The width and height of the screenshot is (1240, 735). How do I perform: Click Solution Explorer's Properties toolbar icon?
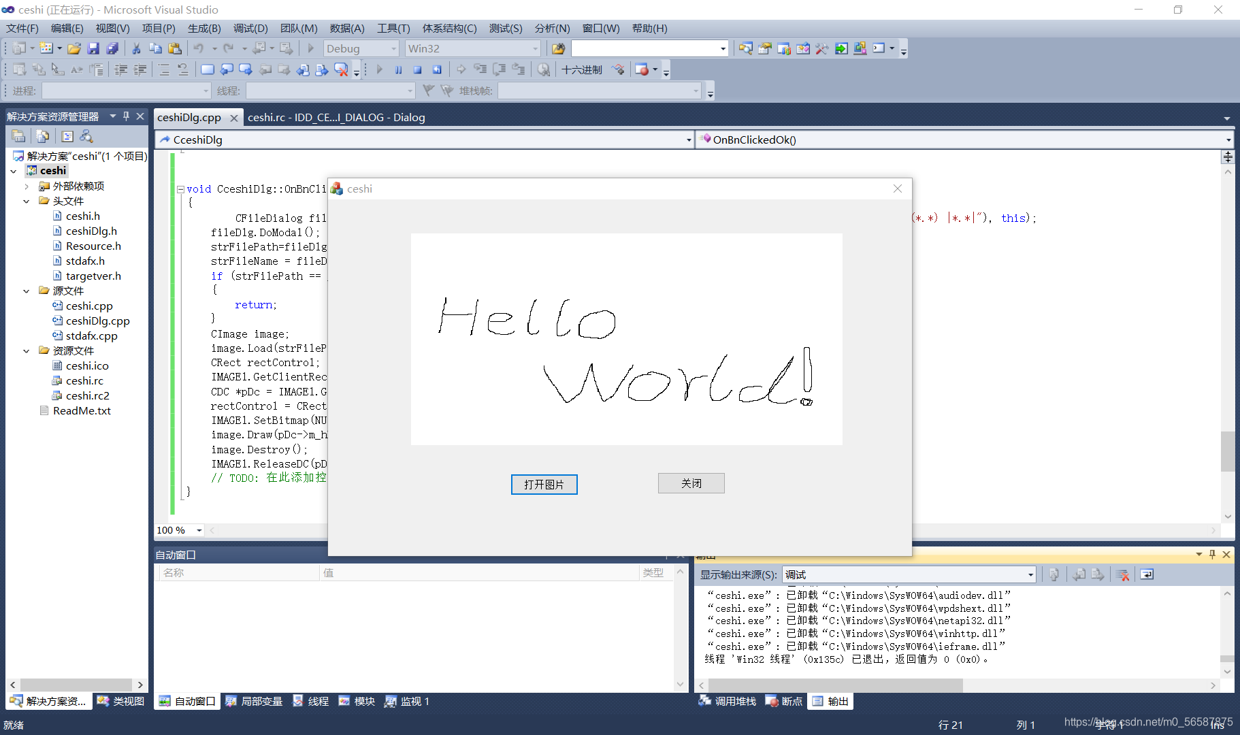(18, 136)
